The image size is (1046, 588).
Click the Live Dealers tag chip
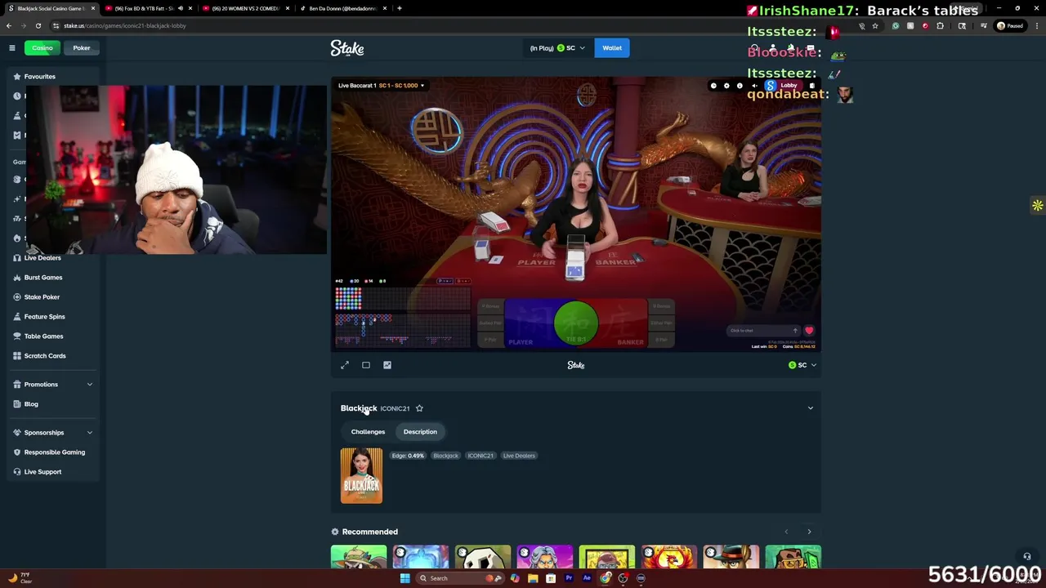[519, 456]
